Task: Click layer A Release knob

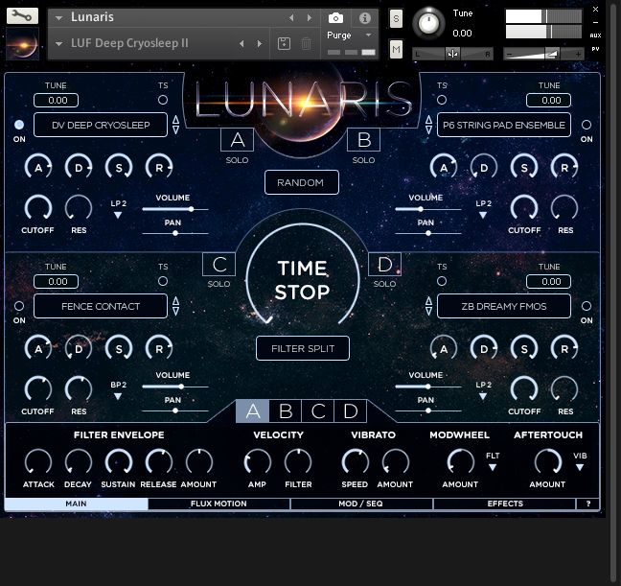Action: pos(159,167)
